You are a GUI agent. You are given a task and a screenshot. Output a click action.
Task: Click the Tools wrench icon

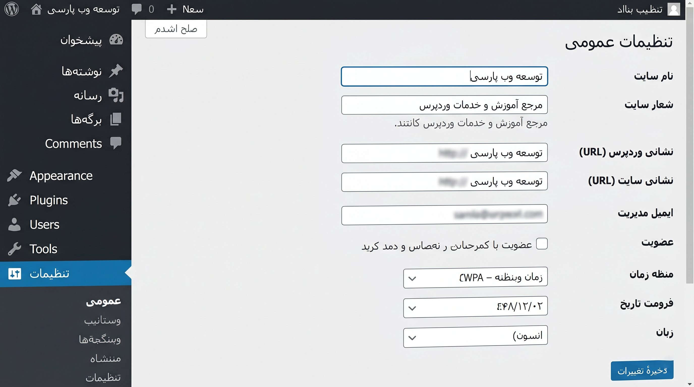[14, 249]
